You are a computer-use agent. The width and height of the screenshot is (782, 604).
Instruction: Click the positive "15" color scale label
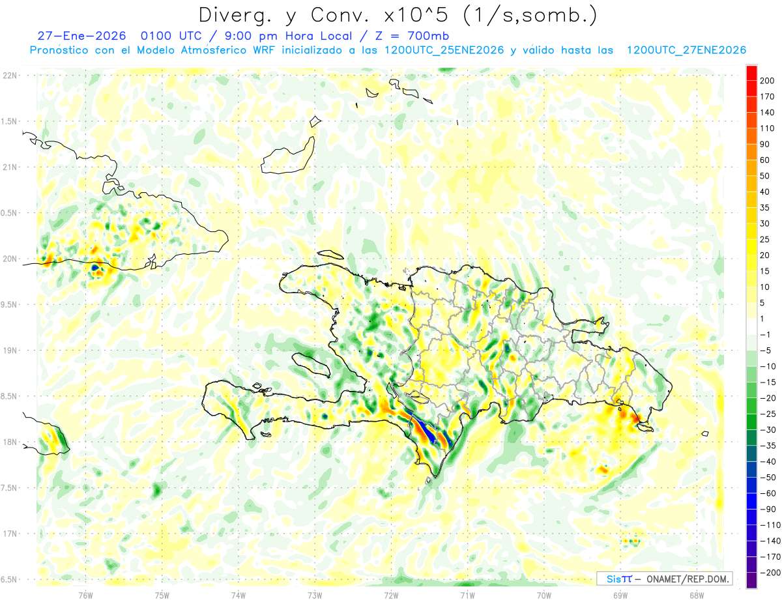[x=765, y=271]
